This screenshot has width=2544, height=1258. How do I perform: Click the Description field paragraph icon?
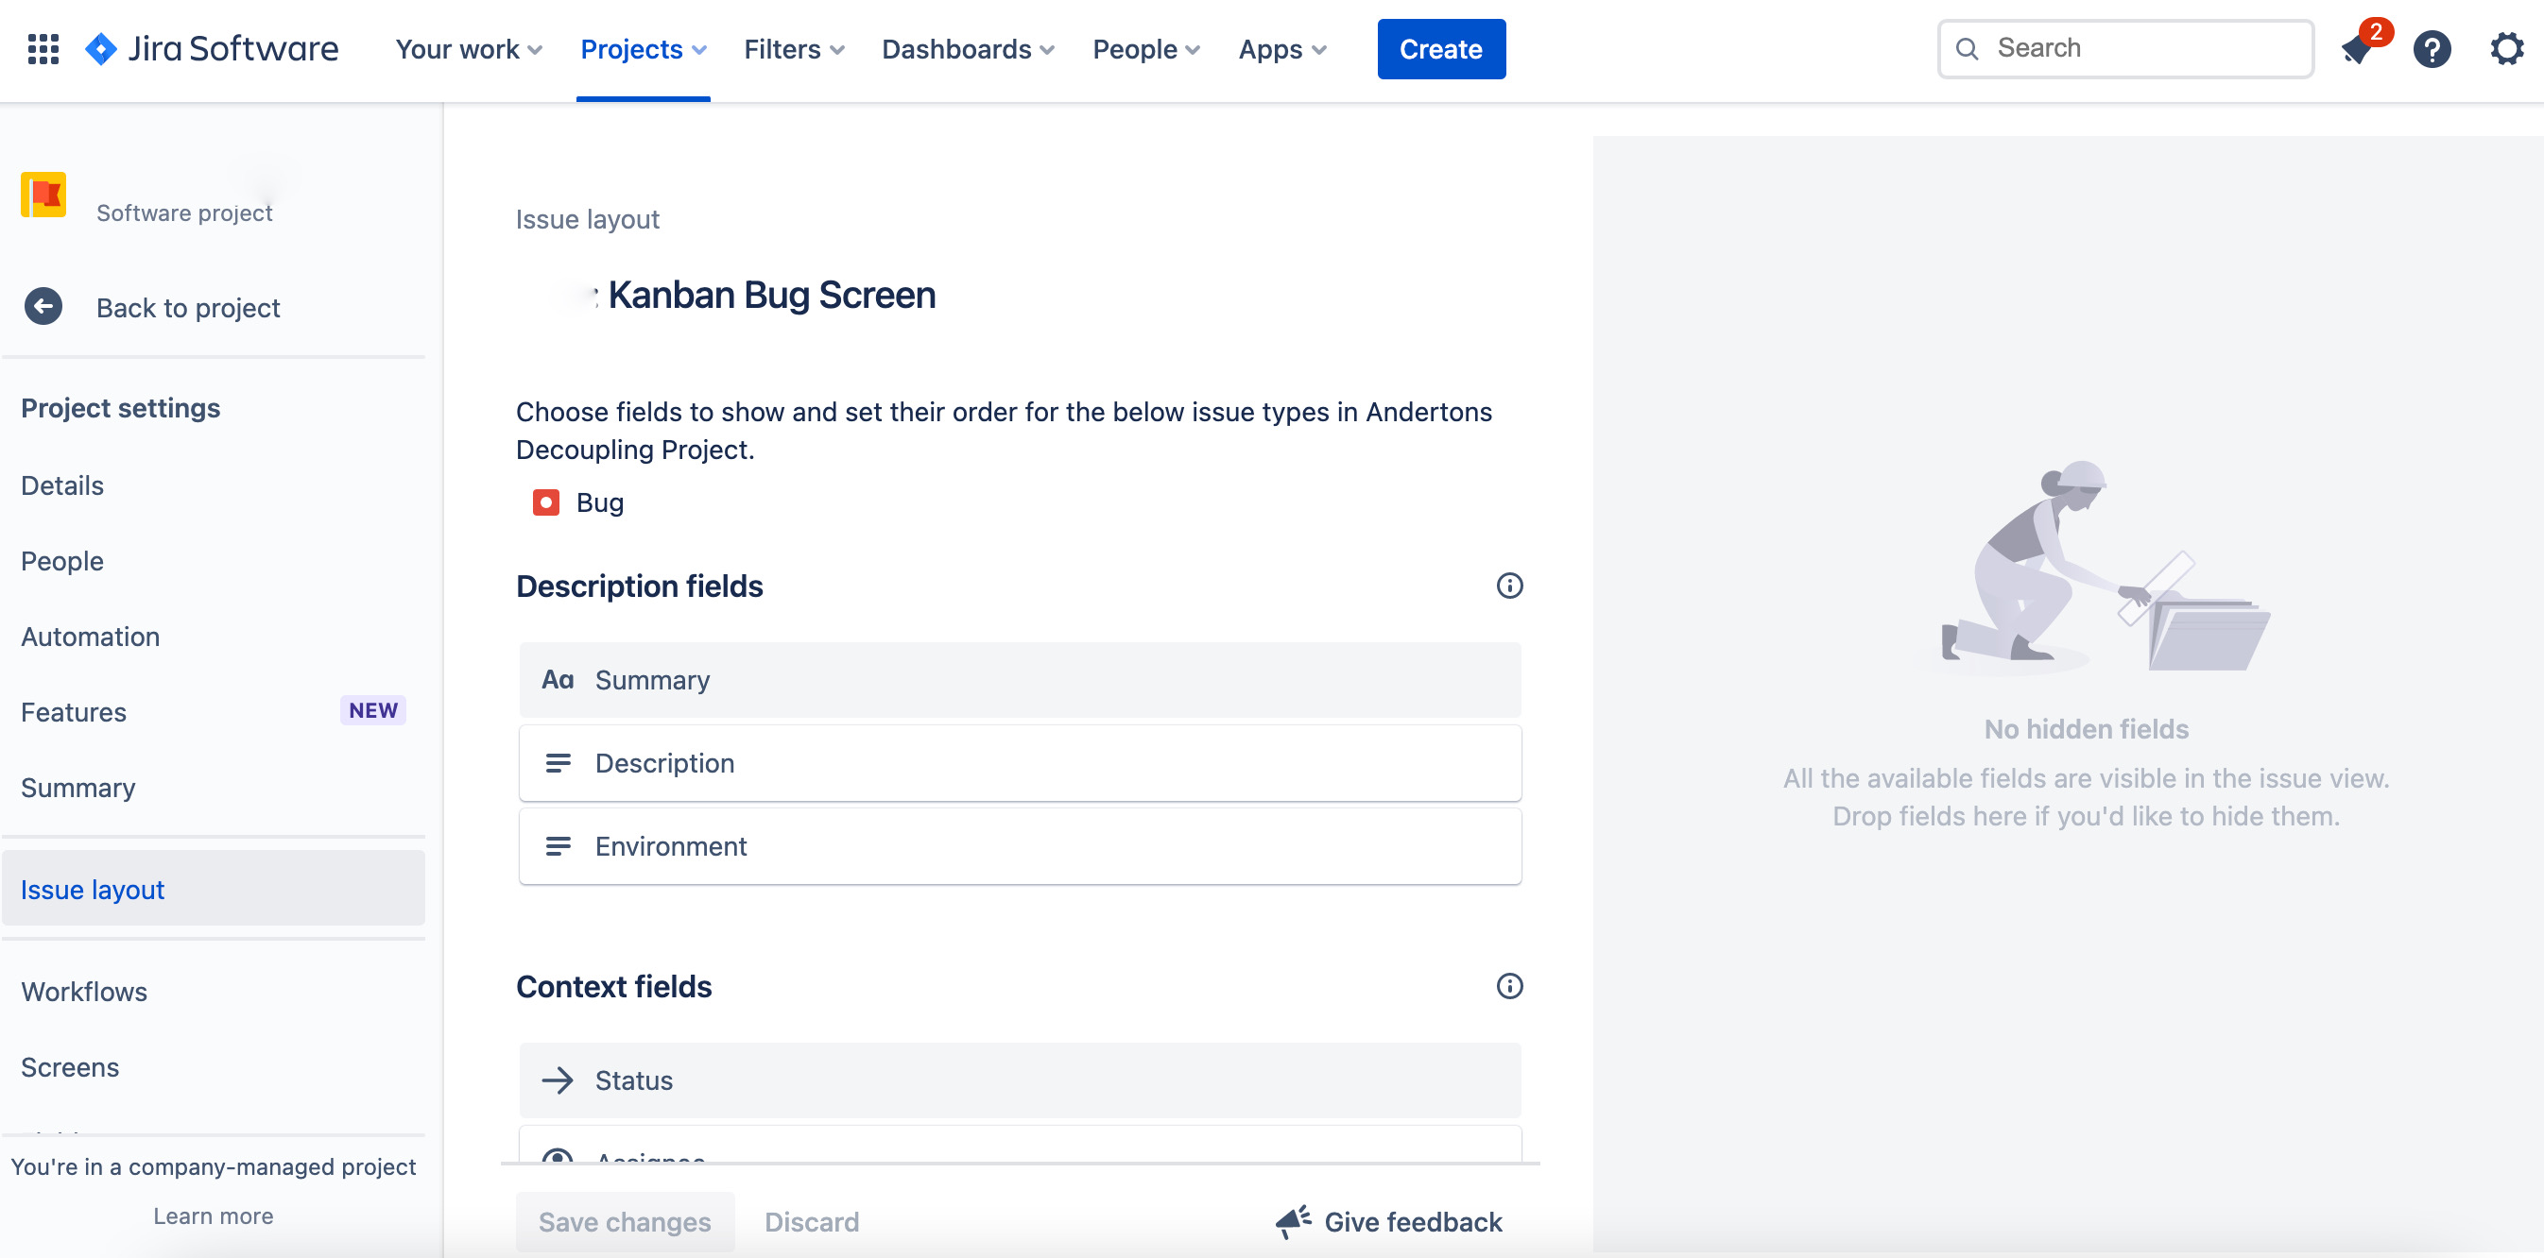558,763
